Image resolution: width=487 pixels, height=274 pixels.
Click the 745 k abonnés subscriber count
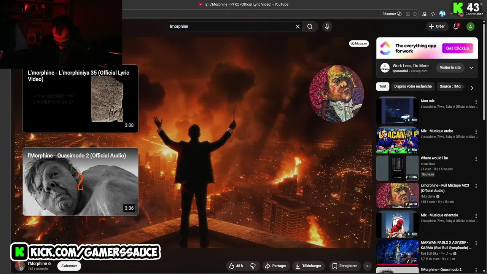(38, 269)
